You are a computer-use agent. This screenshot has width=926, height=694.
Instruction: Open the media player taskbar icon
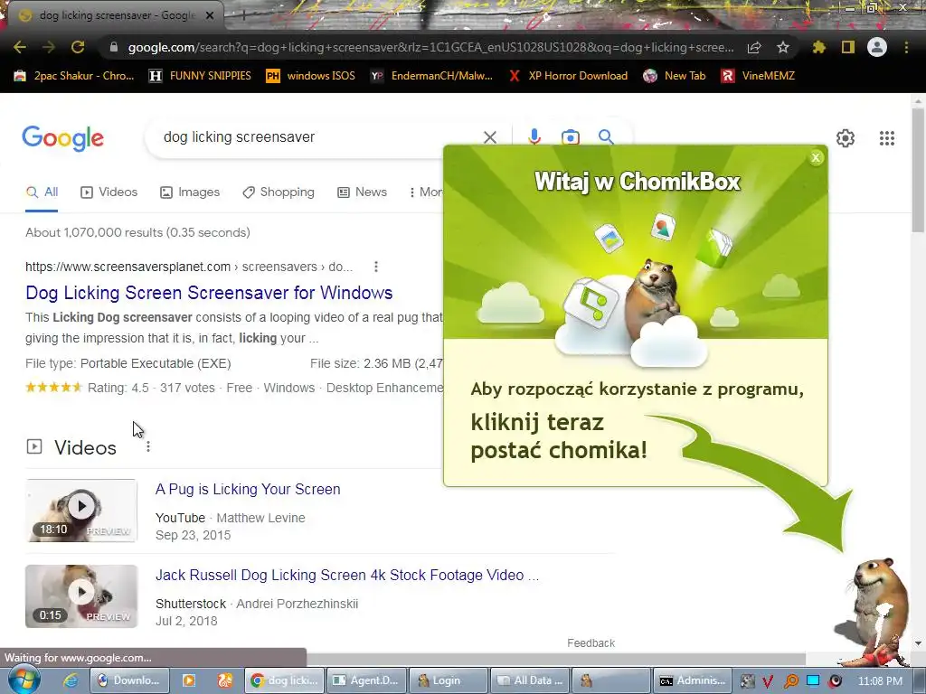(189, 680)
